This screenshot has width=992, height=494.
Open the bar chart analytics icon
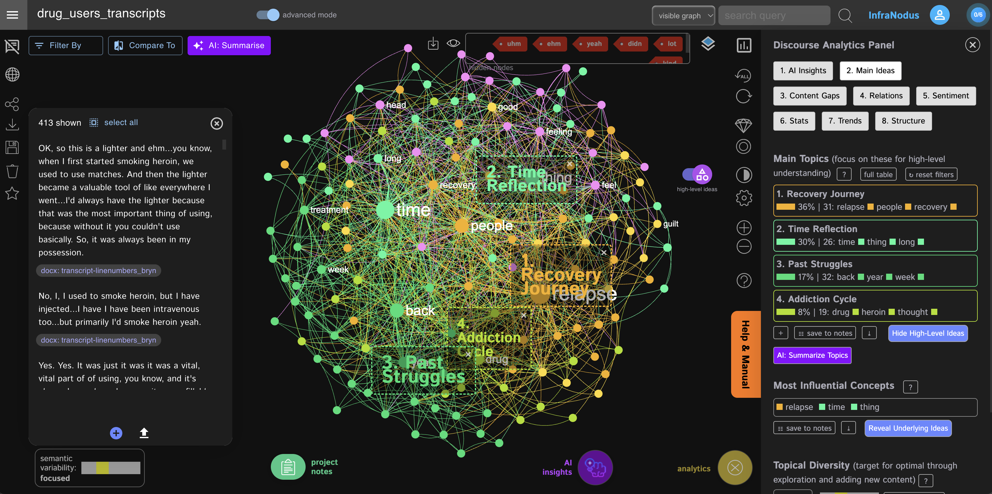click(x=744, y=45)
